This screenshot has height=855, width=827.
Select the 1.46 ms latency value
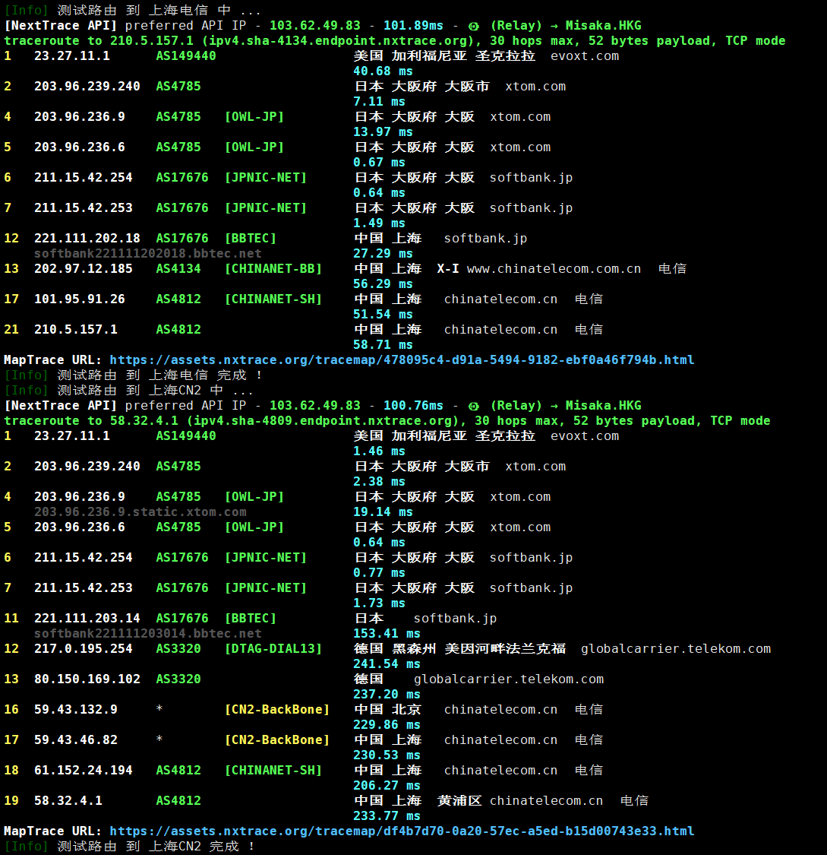tap(379, 451)
